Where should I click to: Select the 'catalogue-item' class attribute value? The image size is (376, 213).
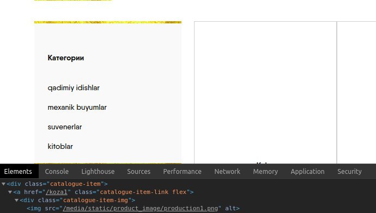[x=75, y=184]
